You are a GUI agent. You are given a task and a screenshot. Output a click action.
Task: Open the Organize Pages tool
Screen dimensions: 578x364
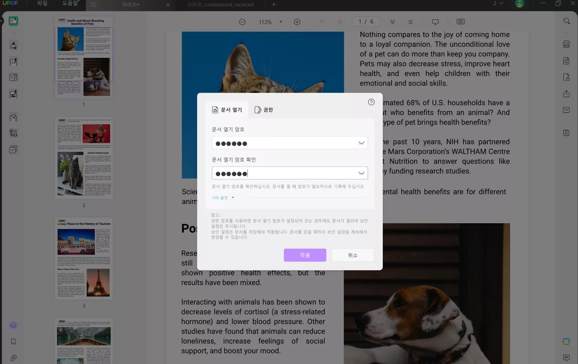coord(13,77)
